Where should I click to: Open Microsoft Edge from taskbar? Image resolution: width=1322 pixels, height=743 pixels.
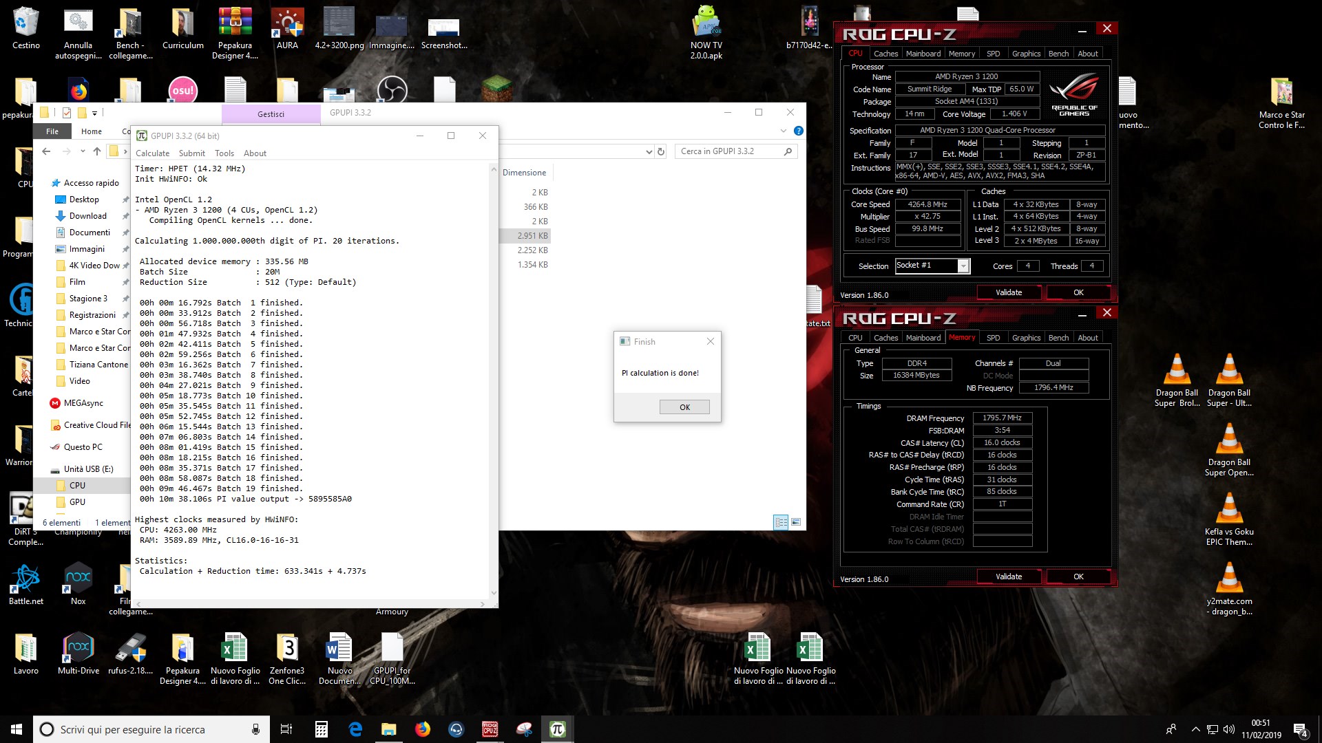pos(355,729)
